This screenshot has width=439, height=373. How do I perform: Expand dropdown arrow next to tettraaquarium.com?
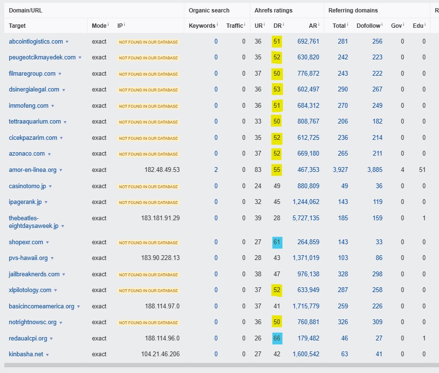[x=65, y=122]
